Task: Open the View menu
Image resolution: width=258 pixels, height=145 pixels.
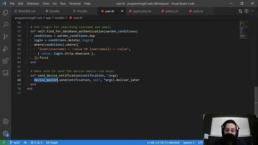Action: [46, 4]
